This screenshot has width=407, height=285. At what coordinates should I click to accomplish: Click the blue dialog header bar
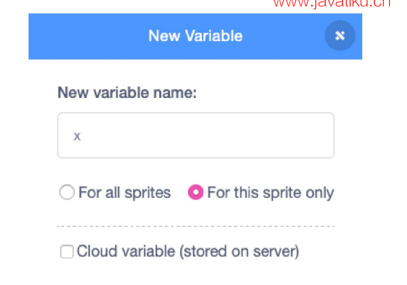(195, 36)
